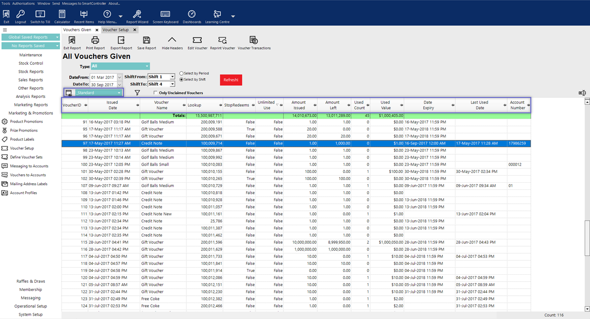Viewport: 590px width, 319px height.
Task: Switch to the Voucher Setup tab
Action: pyautogui.click(x=116, y=30)
